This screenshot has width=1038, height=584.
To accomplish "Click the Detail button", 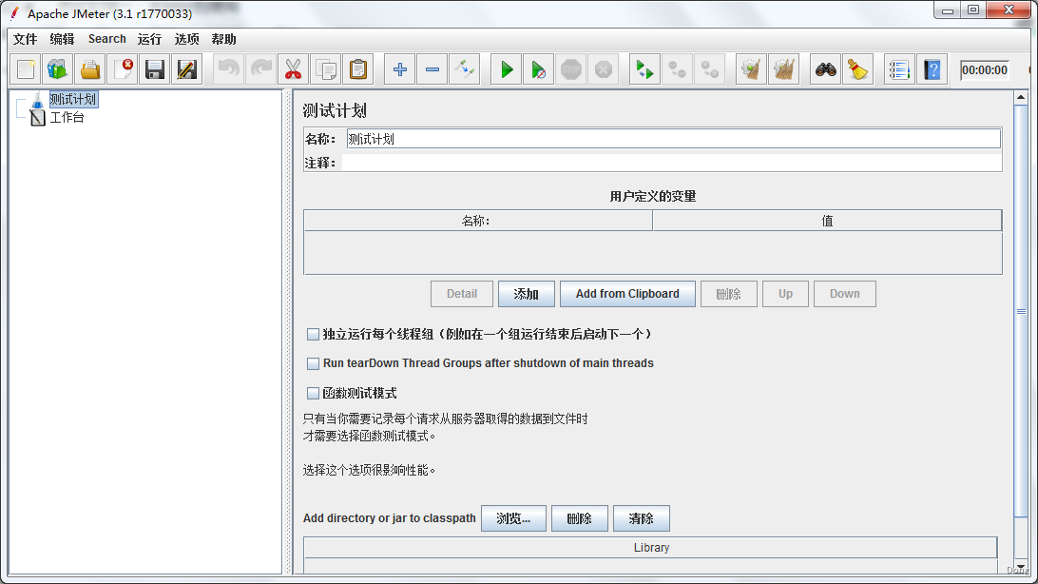I will pyautogui.click(x=461, y=294).
